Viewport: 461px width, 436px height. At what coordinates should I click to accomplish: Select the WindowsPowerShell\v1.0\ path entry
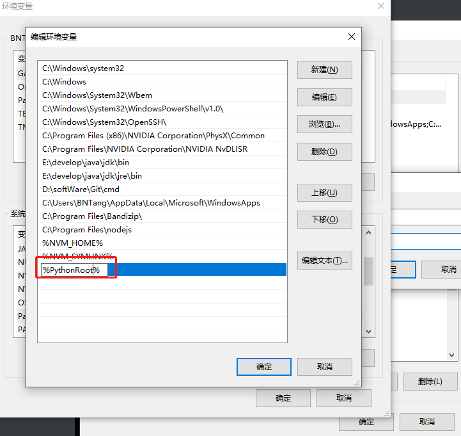162,109
